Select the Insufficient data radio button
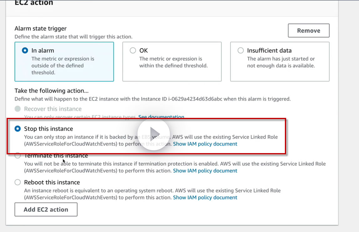Viewport: 359px width, 232px height. (x=240, y=51)
